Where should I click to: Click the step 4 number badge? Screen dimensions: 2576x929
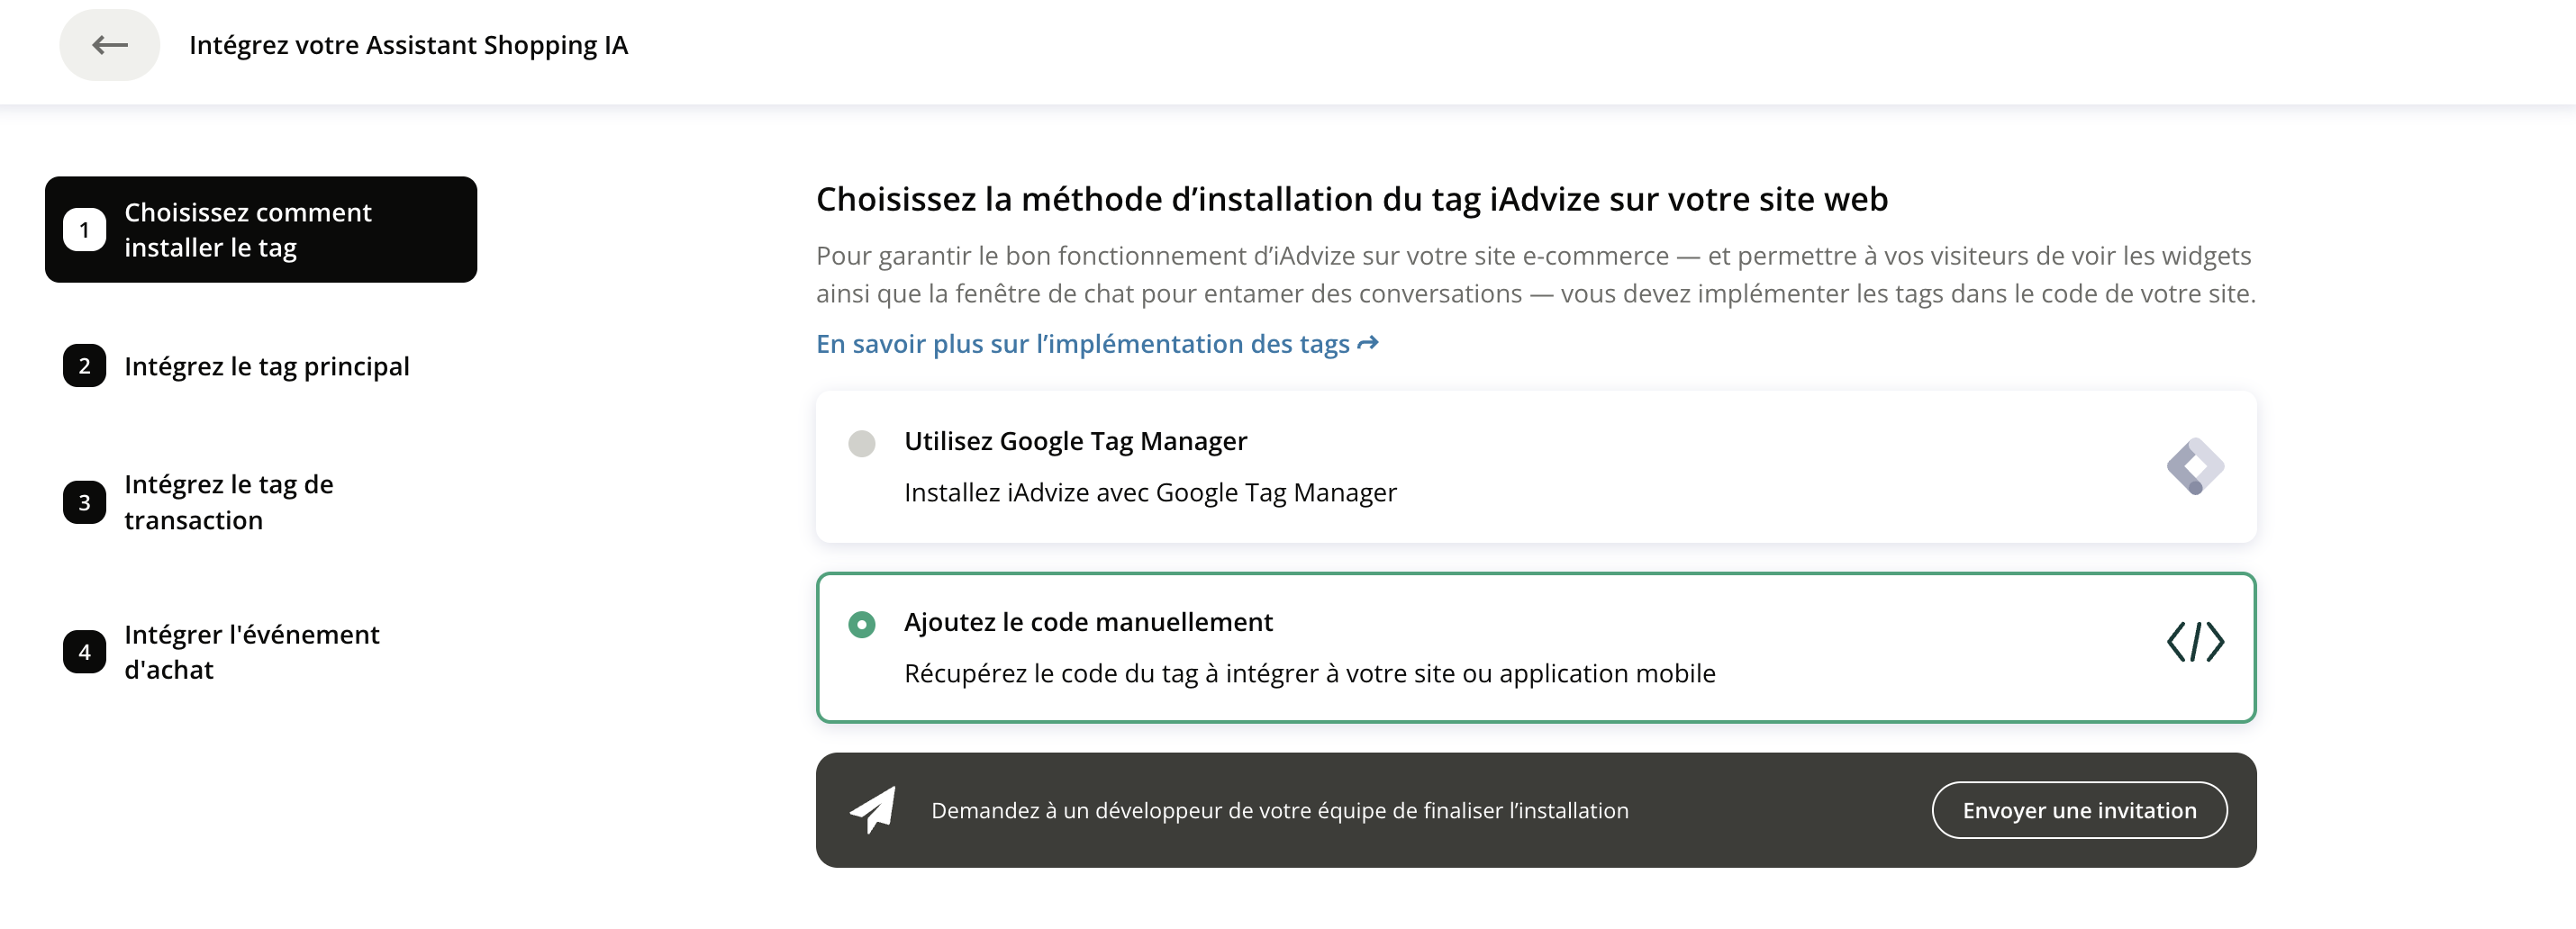85,653
